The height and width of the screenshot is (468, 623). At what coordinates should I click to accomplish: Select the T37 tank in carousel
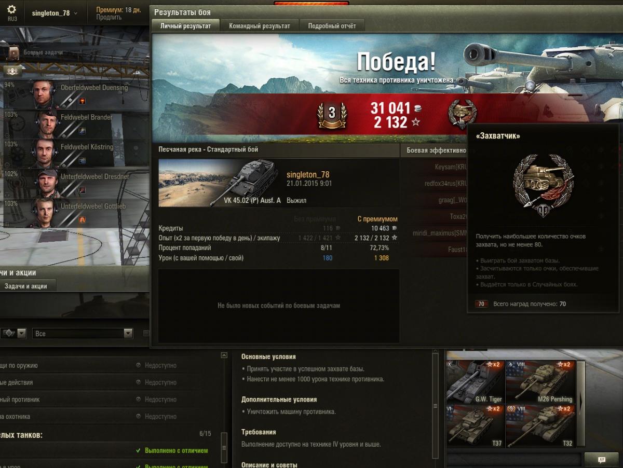(476, 426)
